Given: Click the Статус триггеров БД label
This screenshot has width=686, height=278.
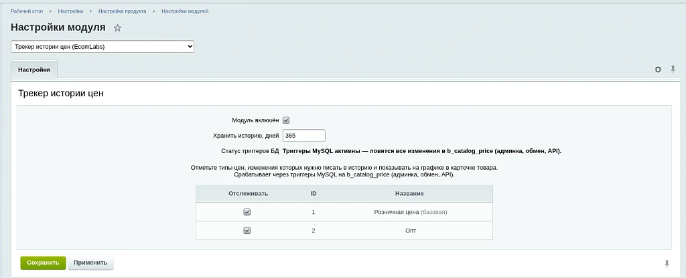Looking at the screenshot, I should click(250, 151).
